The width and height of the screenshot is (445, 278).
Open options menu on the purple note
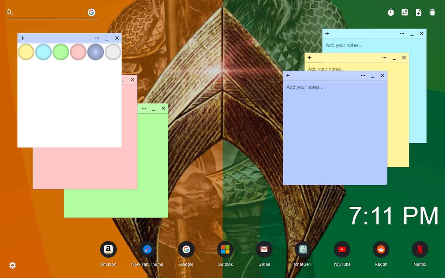(363, 76)
